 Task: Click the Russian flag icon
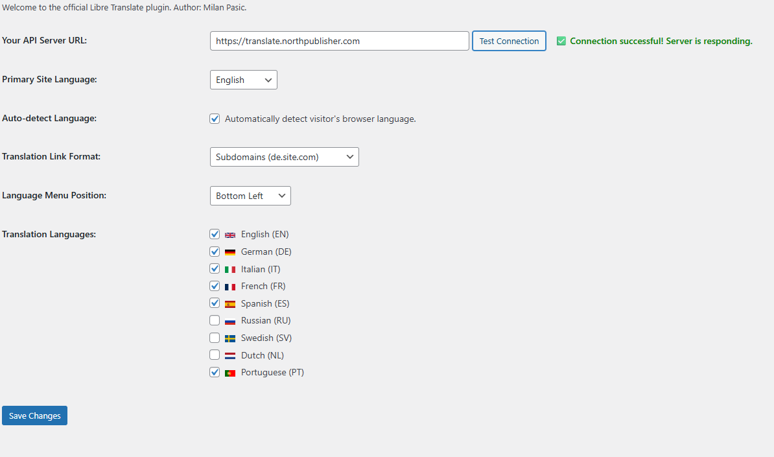point(230,320)
